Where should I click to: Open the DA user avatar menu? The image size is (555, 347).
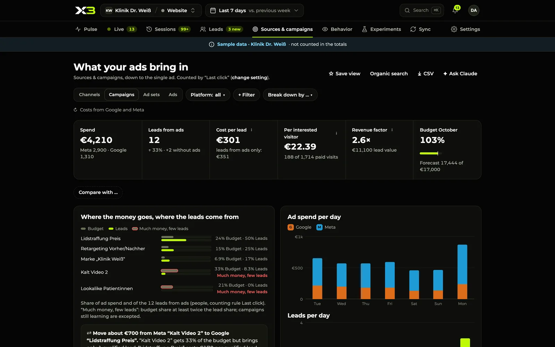coord(473,10)
